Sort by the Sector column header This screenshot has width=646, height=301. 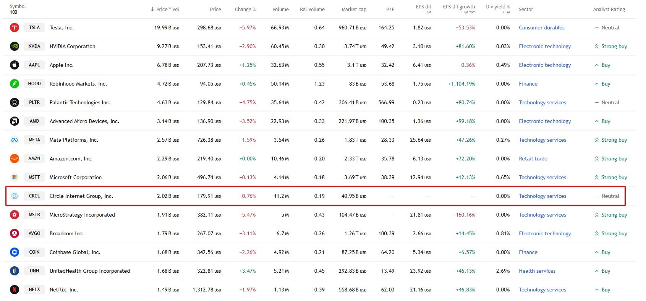tap(526, 9)
